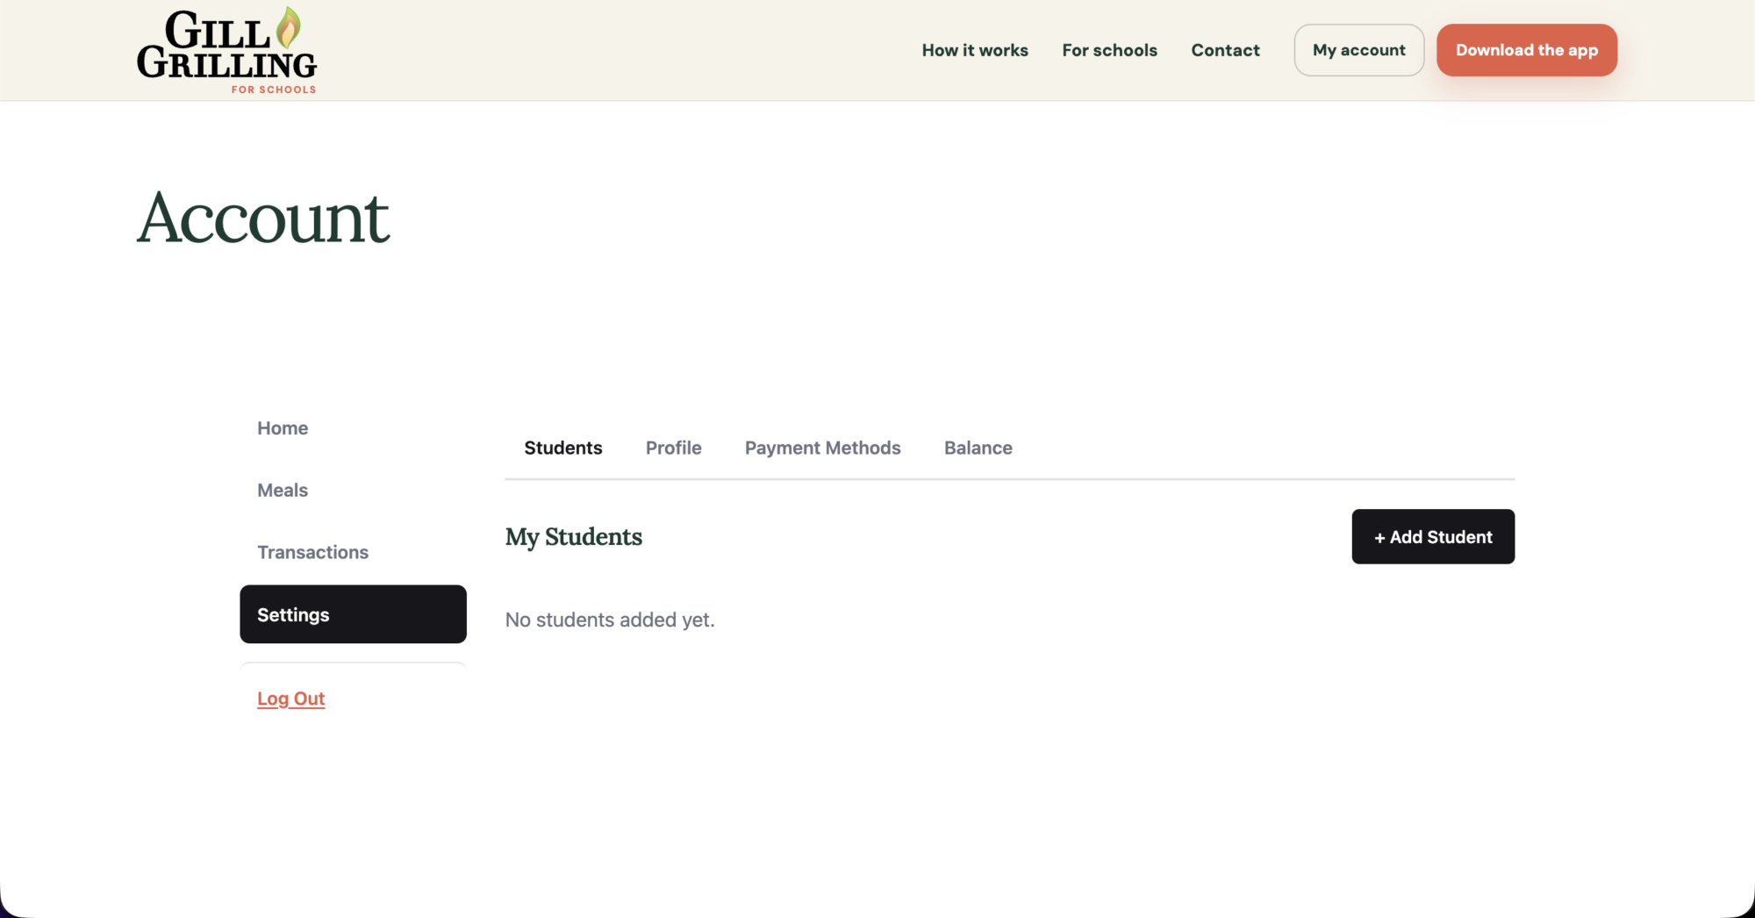Click the Gill Grilling logo
Image resolution: width=1755 pixels, height=918 pixels.
[226, 50]
